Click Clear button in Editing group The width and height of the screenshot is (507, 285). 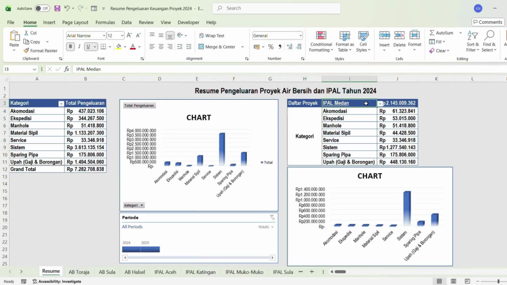pos(440,51)
